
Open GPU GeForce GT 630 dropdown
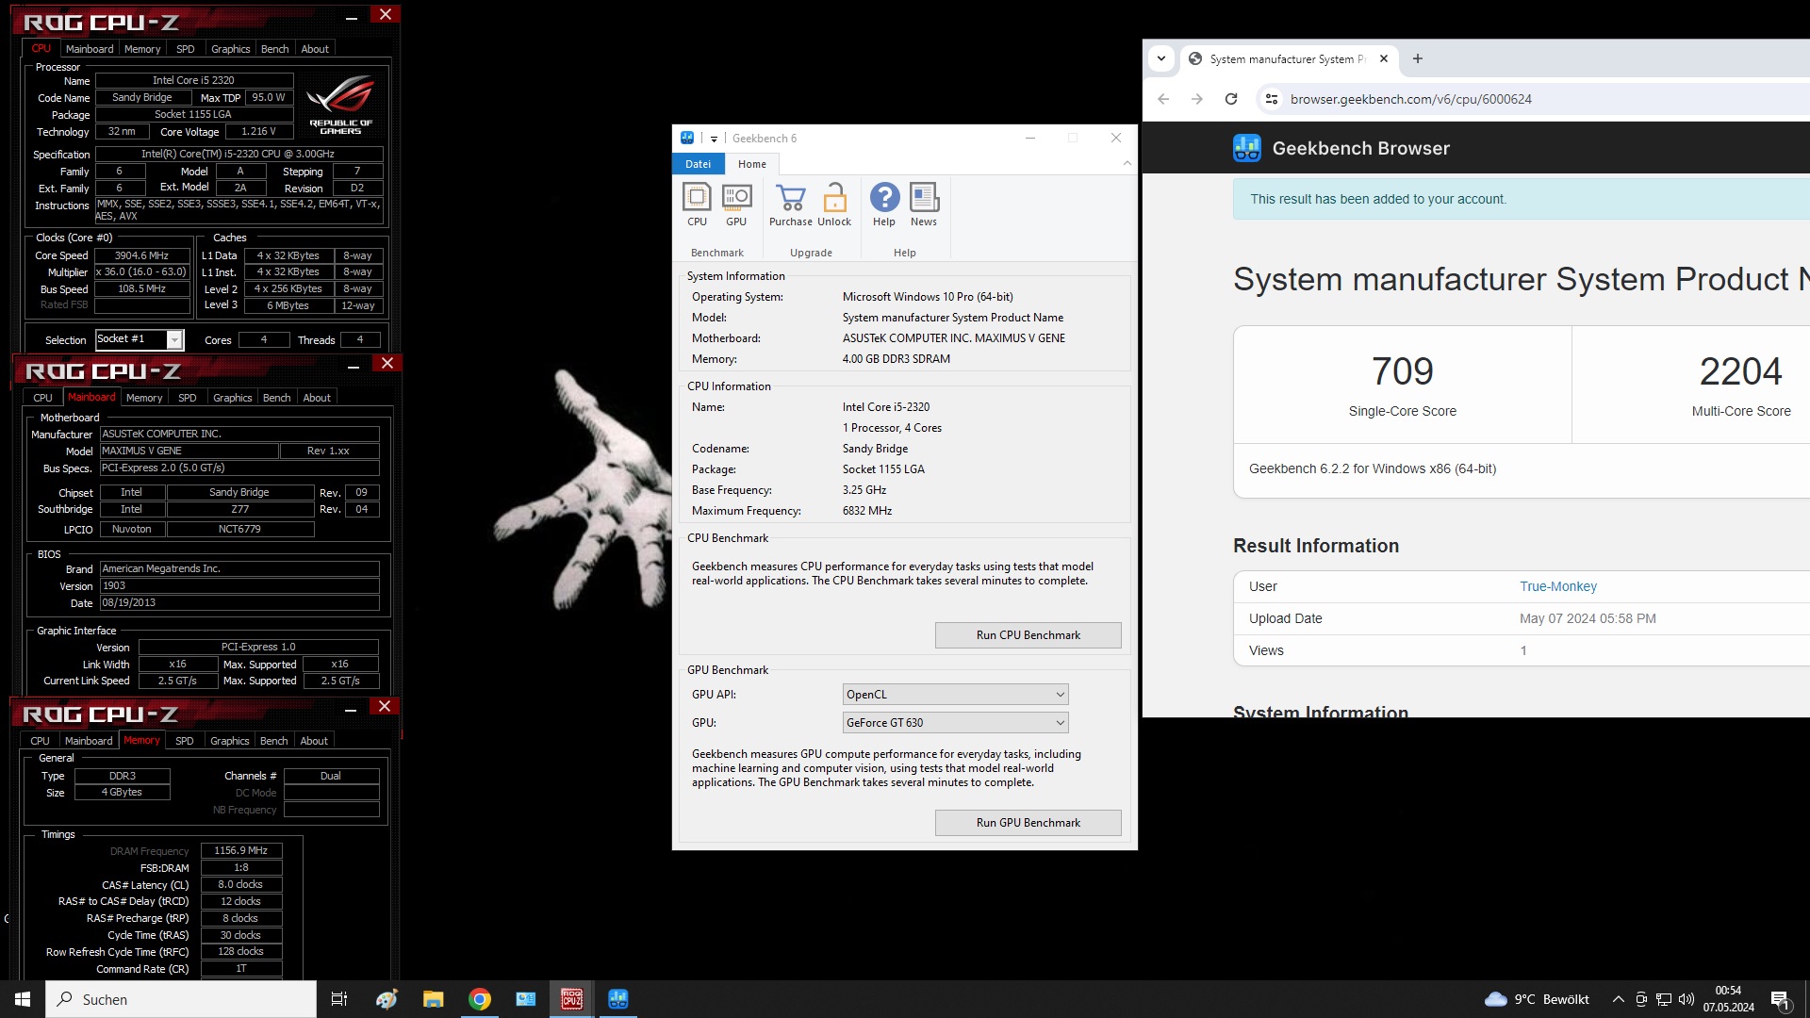click(955, 723)
